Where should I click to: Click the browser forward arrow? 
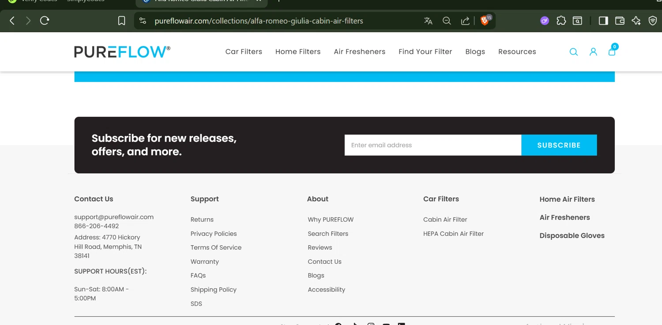pyautogui.click(x=28, y=21)
